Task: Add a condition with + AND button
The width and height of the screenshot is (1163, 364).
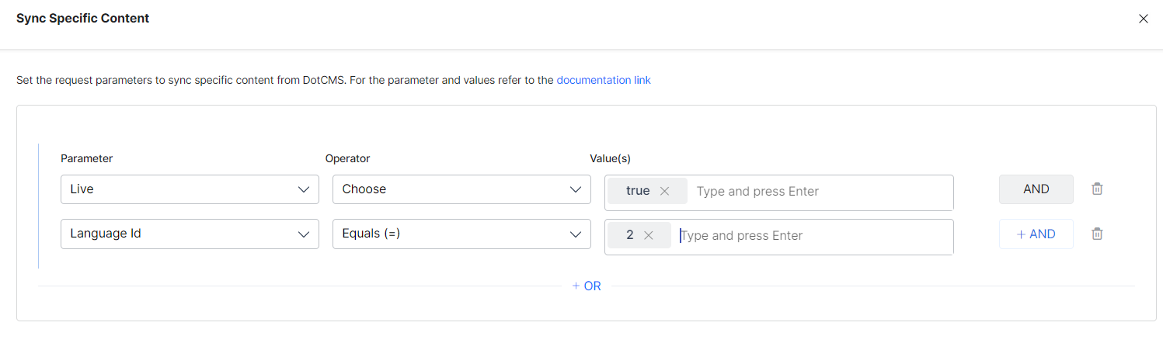Action: click(1036, 234)
